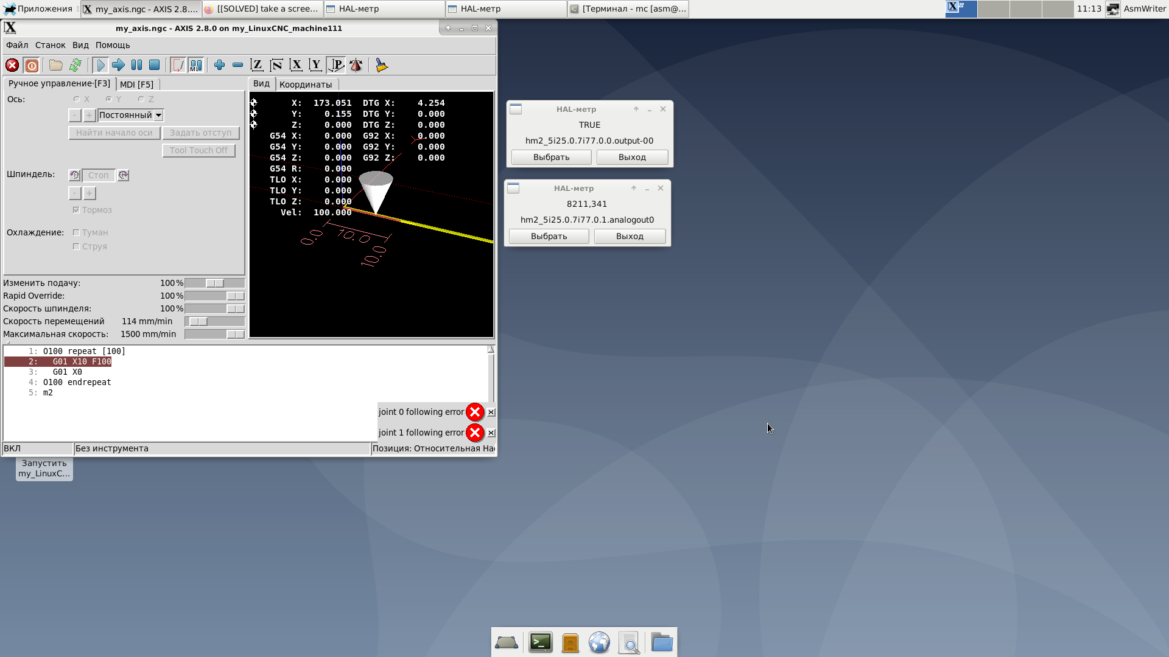Select the Y axis radio button
This screenshot has width=1169, height=657.
click(109, 99)
